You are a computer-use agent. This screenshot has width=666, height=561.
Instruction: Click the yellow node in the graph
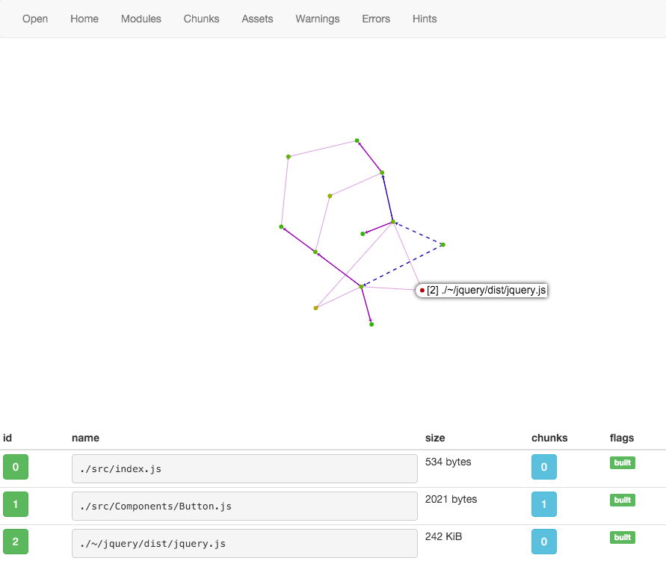(315, 308)
